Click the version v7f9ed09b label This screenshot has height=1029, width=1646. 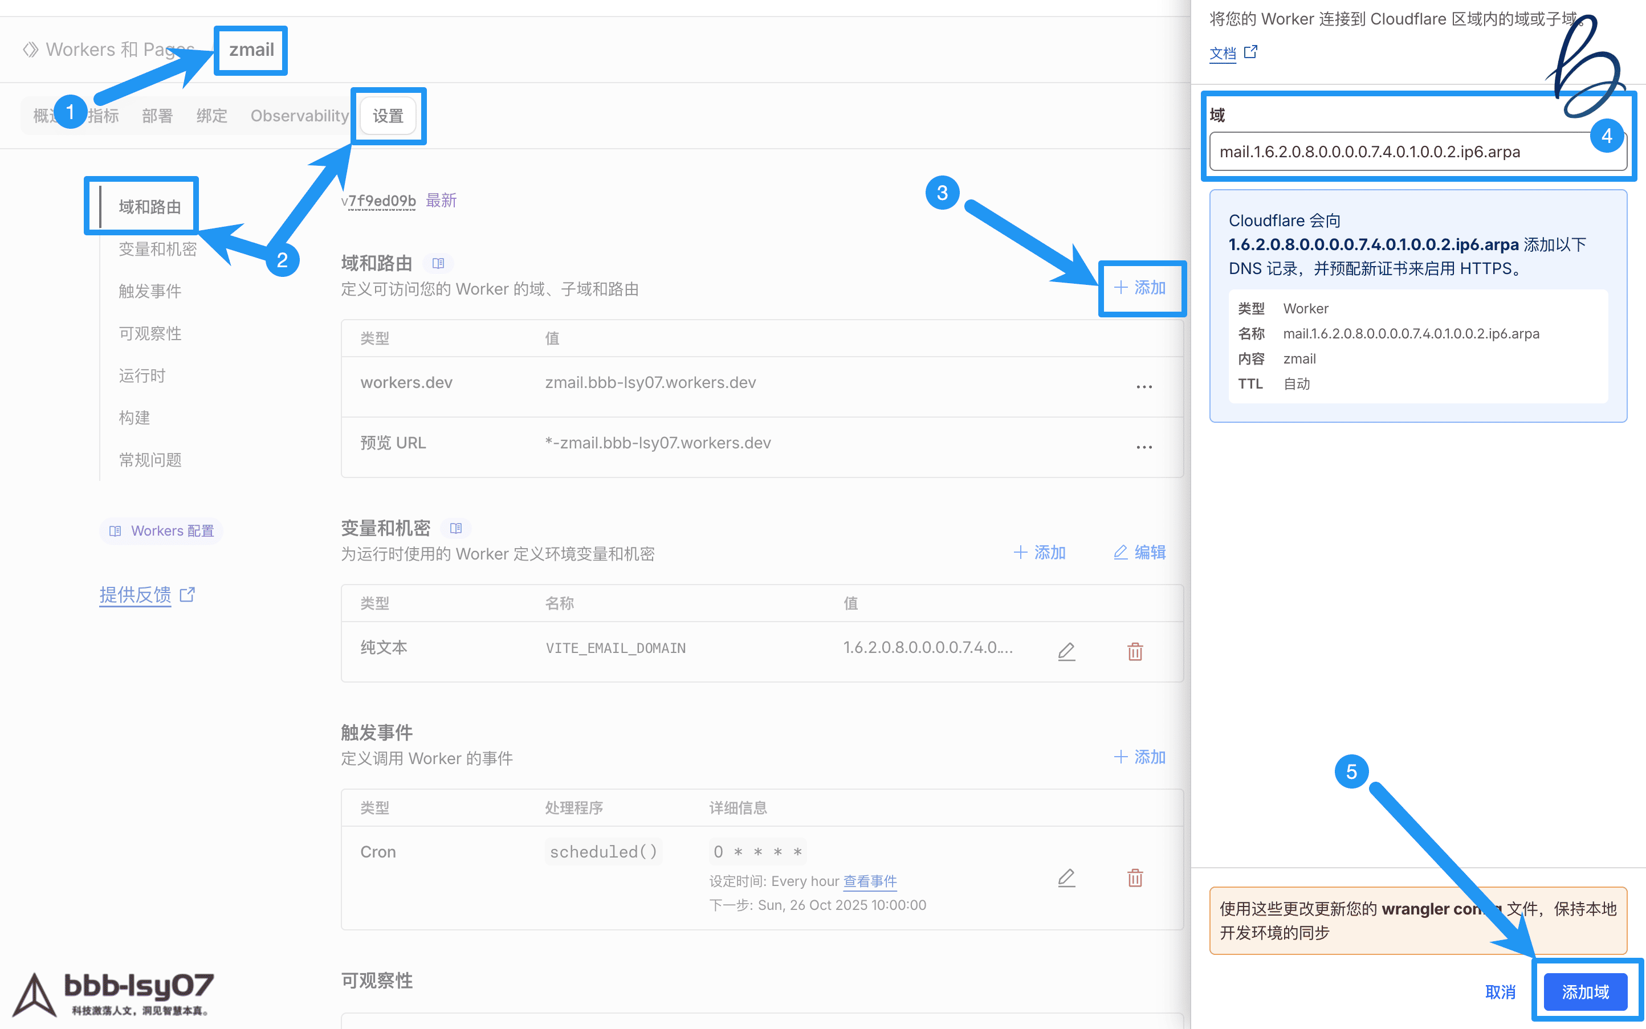point(379,201)
